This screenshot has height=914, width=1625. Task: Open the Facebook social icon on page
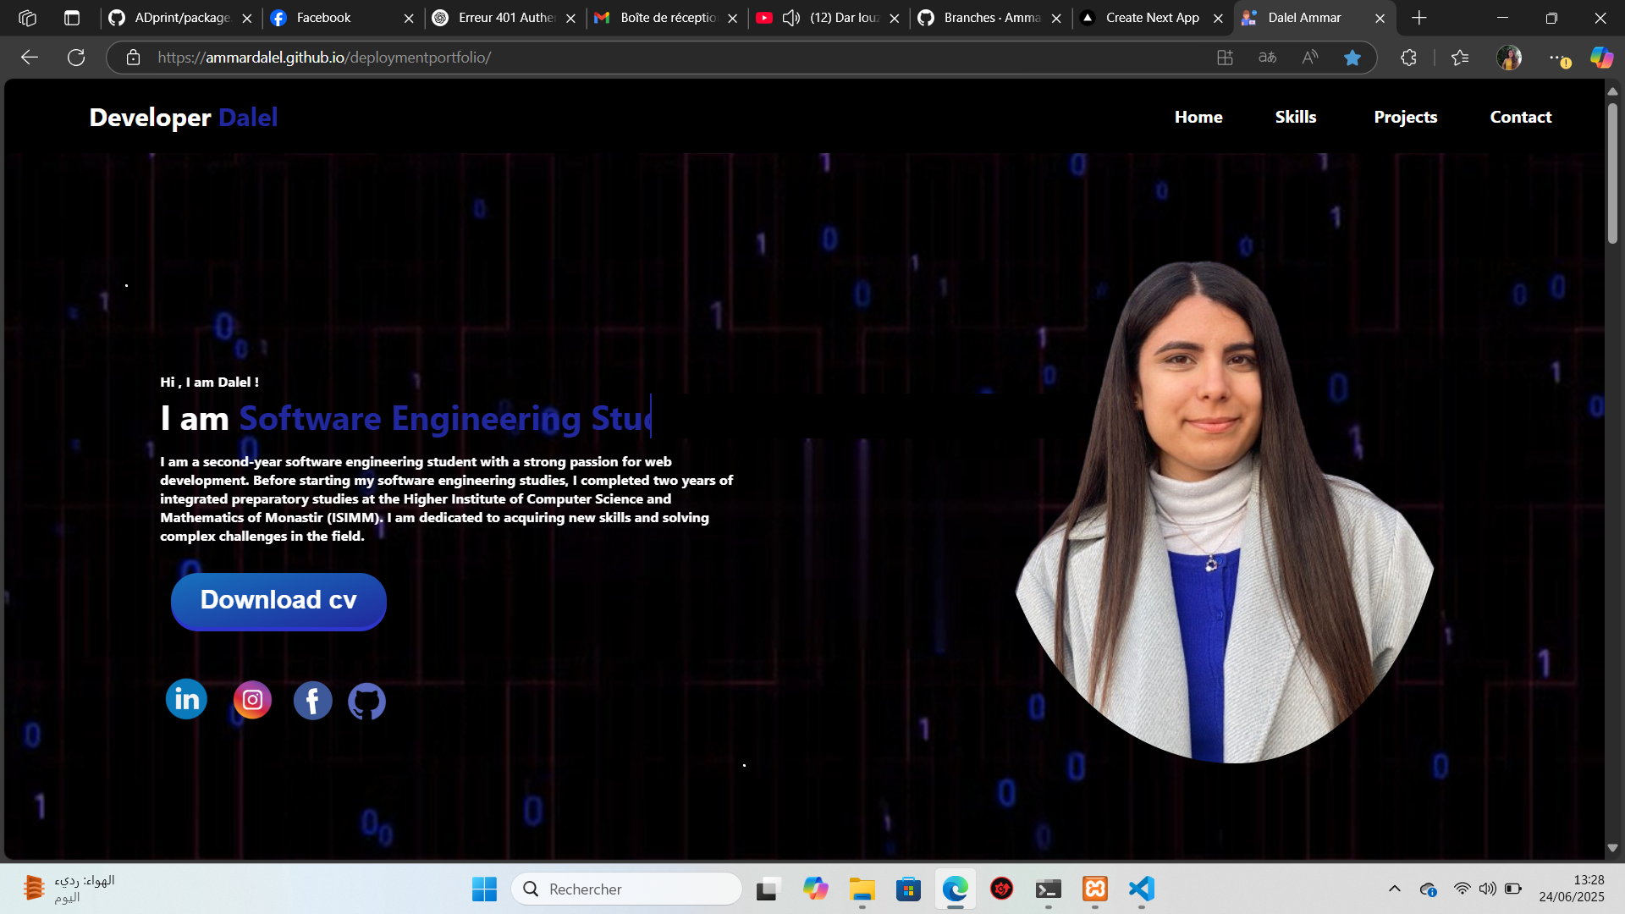click(312, 701)
